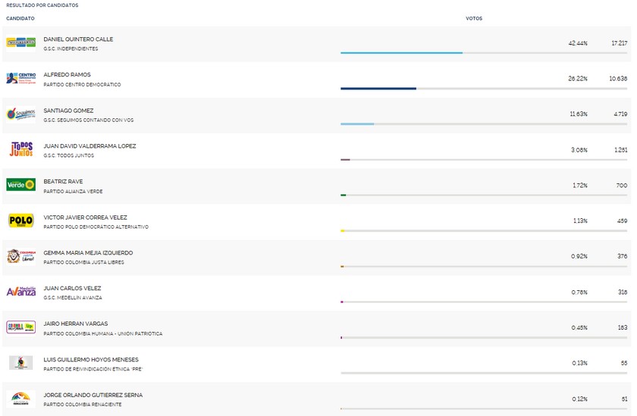Click the Colombia Humana Unión Patriótica logo

pos(20,327)
